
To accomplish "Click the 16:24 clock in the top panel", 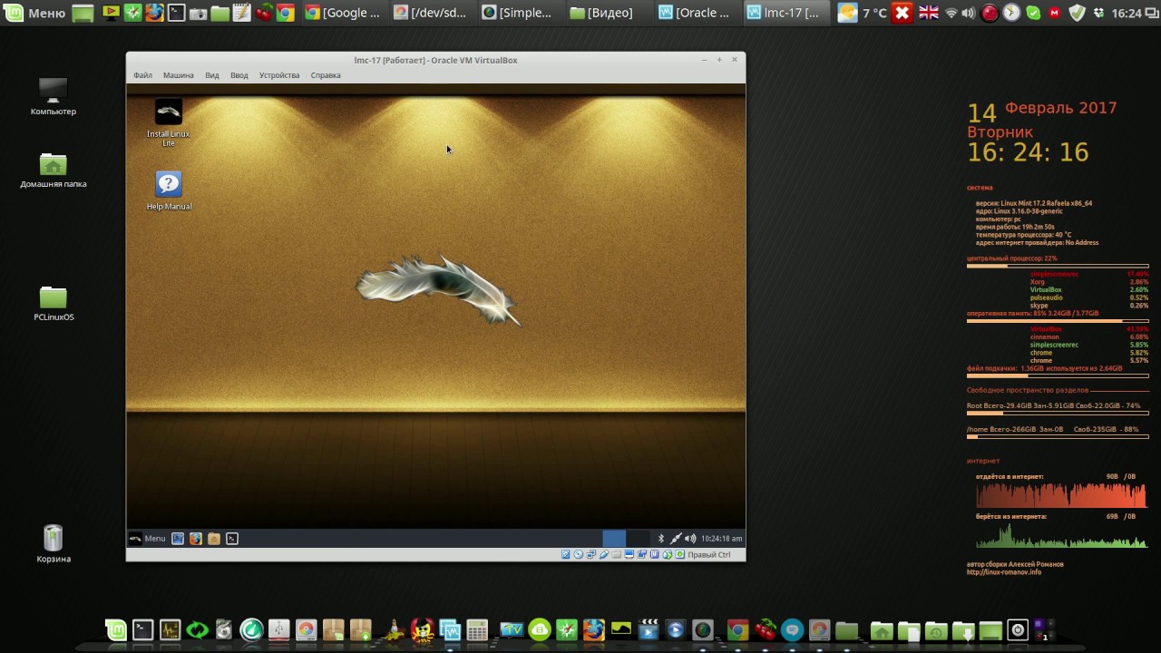I will click(1126, 13).
